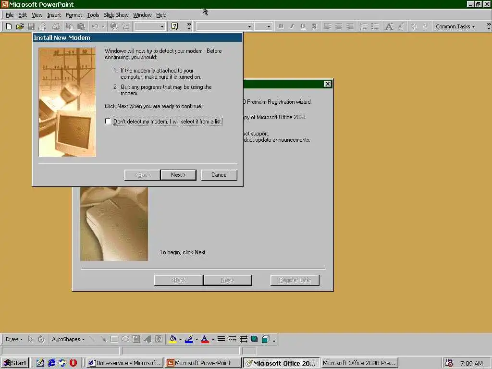
Task: Open the Fill Color arrow dropdown
Action: [x=180, y=339]
